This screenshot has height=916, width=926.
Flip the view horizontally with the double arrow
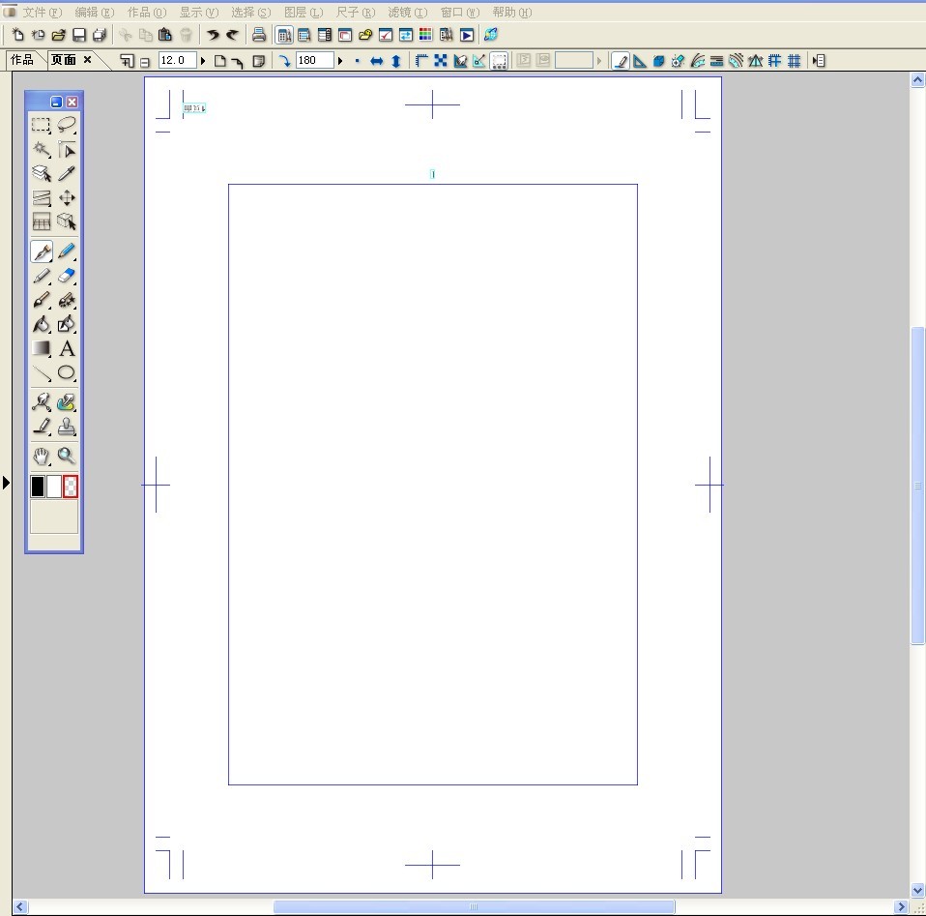377,61
